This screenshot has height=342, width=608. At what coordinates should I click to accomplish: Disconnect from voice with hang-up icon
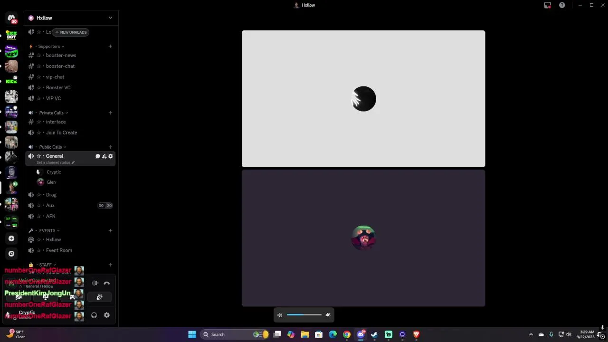pos(107,283)
